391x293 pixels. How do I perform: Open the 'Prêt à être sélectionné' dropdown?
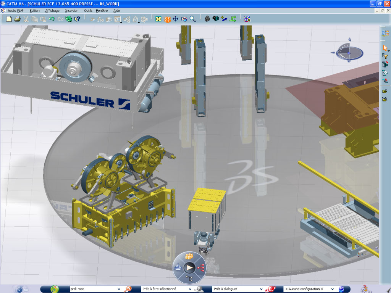(190, 289)
